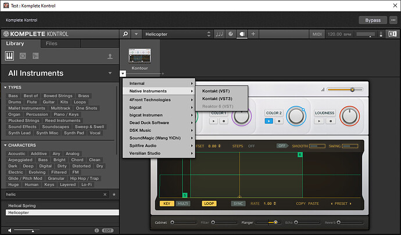Click the prehear speaker icon
401x235 pixels.
(9, 230)
